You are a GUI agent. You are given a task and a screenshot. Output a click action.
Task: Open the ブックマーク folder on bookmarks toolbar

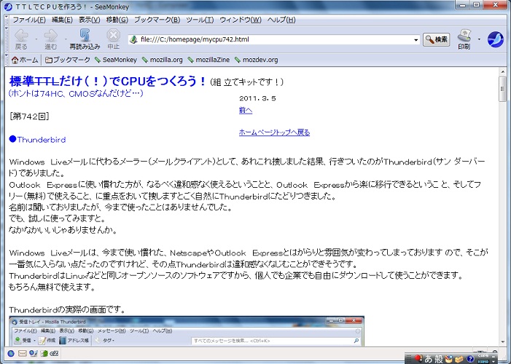[x=68, y=60]
